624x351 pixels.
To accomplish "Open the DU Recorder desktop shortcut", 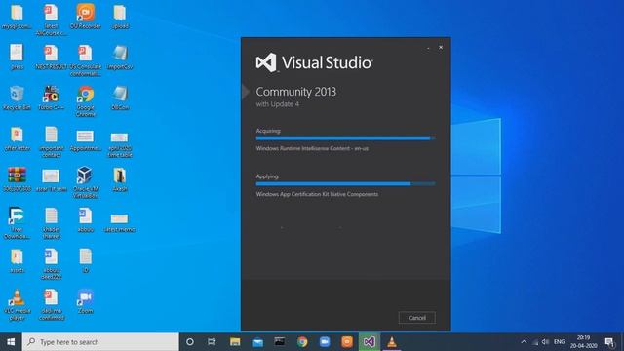I will (86, 17).
